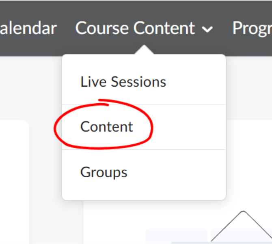Click the red hand-drawn circle annotation
This screenshot has height=244, width=272.
tap(104, 124)
